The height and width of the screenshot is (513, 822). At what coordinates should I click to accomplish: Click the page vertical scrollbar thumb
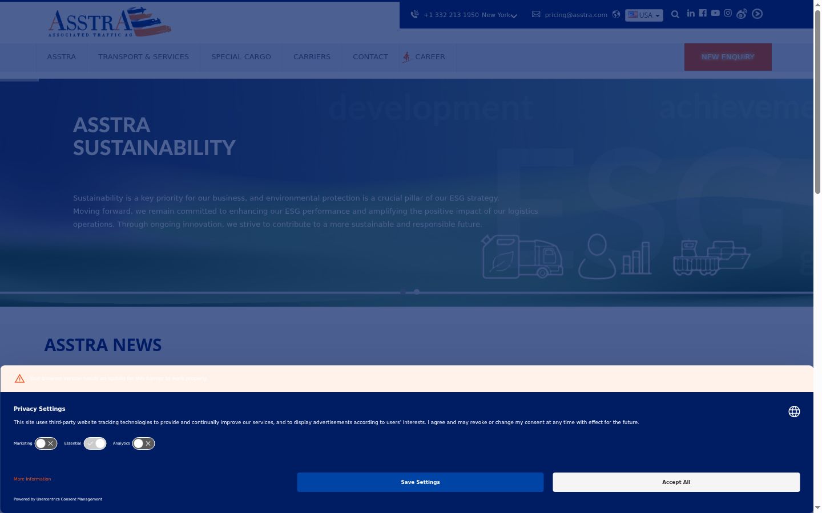[817, 101]
